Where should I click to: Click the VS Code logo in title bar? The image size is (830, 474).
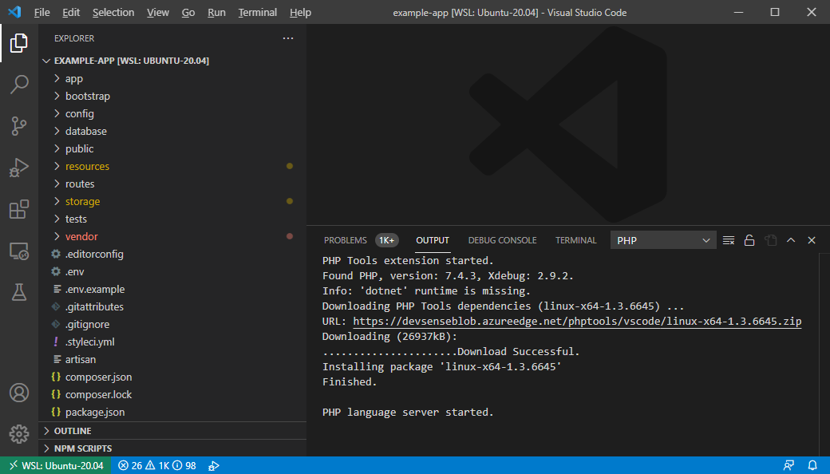(15, 12)
